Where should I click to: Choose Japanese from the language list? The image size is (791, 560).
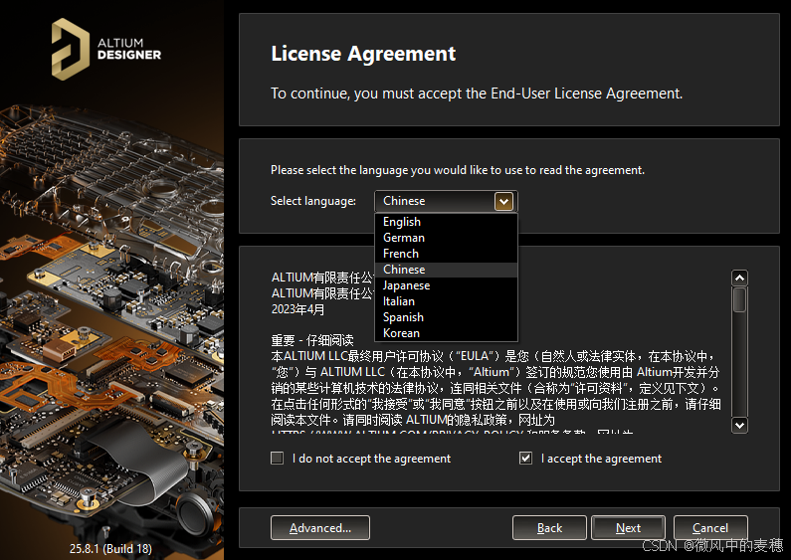click(x=446, y=285)
